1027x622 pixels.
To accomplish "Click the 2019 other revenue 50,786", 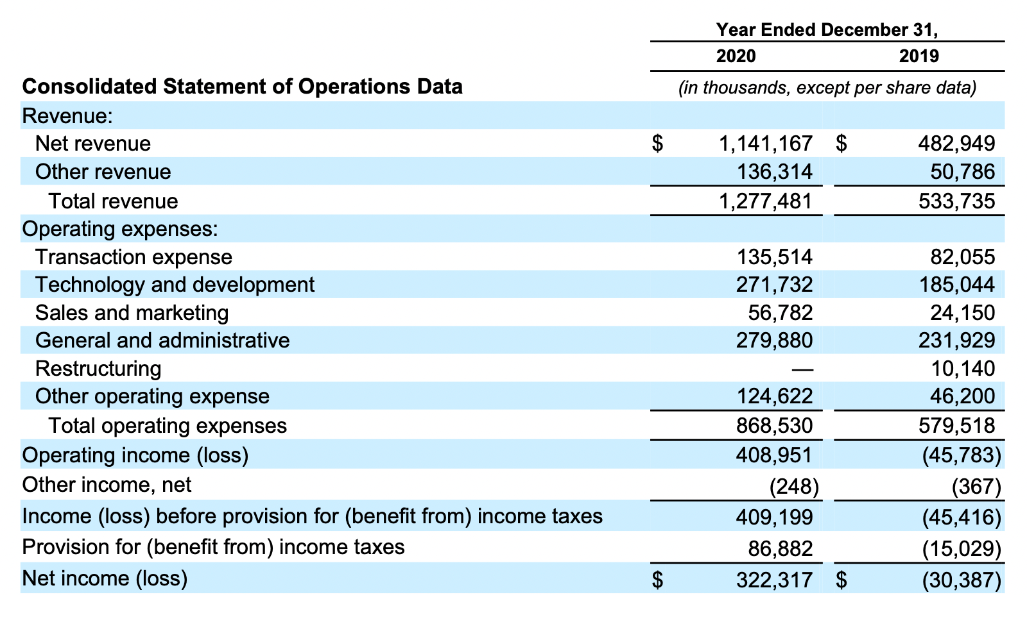I will pyautogui.click(x=963, y=171).
